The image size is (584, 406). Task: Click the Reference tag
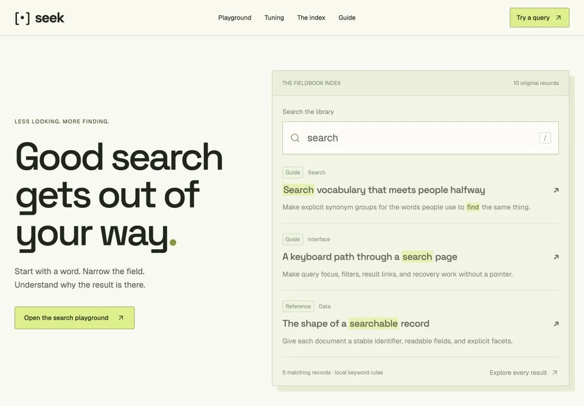pyautogui.click(x=298, y=306)
